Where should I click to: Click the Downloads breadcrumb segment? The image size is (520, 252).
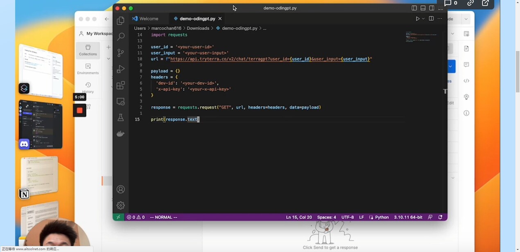[198, 28]
